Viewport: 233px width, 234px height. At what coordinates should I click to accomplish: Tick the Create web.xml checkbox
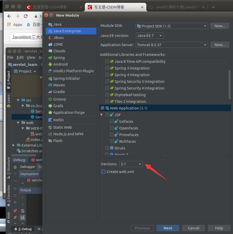[x=103, y=172]
